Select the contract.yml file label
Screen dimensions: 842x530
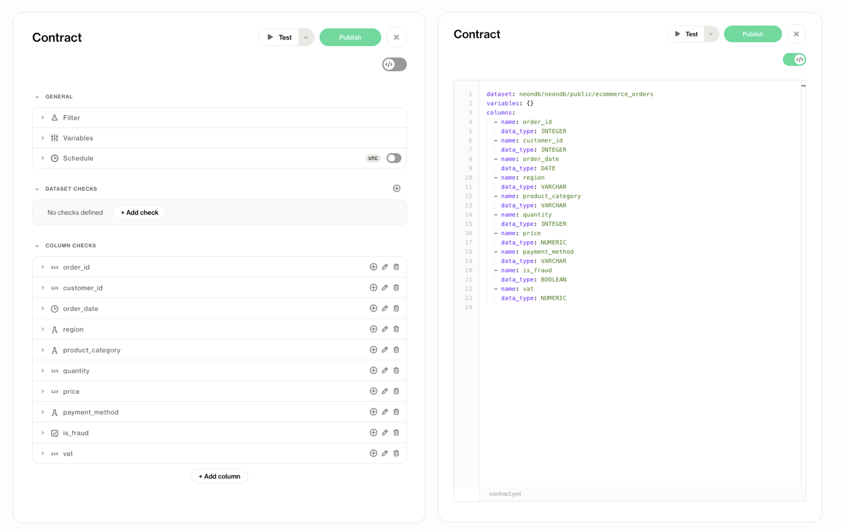505,494
